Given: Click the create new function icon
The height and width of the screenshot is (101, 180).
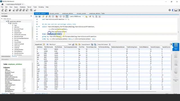Looking at the screenshot, I should pyautogui.click(x=27, y=10).
